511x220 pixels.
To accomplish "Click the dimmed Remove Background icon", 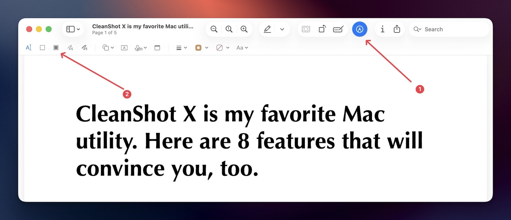I will (306, 29).
